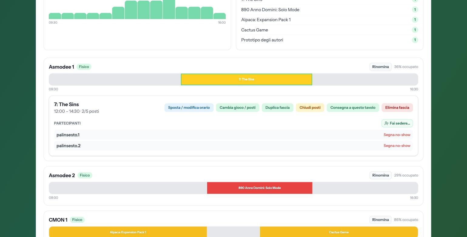The height and width of the screenshot is (237, 467).
Task: Rename the Asmodee 1 table
Action: click(x=381, y=67)
